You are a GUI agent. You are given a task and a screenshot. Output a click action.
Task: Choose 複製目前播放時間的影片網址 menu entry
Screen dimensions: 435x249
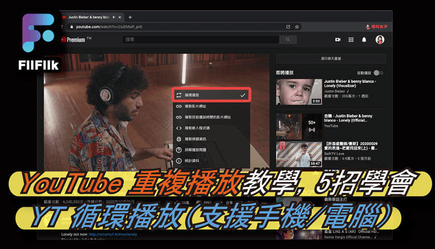(211, 117)
